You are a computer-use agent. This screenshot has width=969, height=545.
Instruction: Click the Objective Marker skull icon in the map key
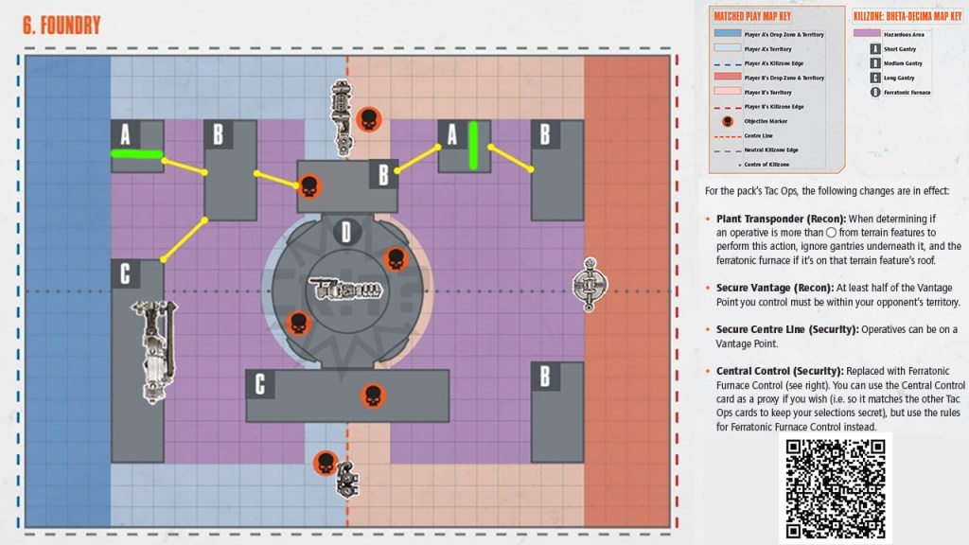pos(728,121)
